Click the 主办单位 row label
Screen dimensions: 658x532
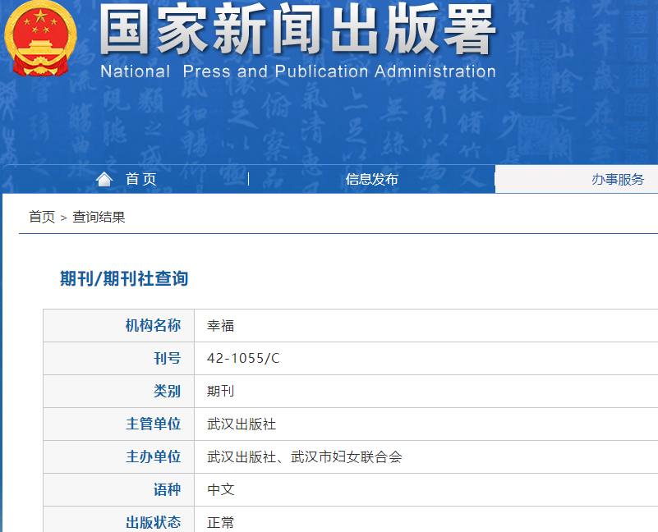(153, 457)
